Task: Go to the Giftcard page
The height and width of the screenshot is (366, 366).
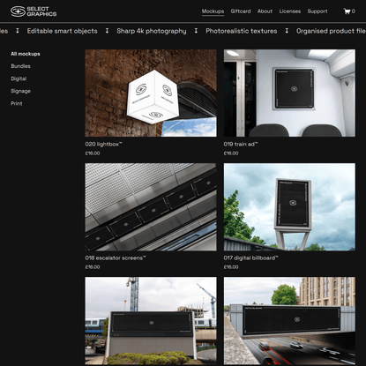Action: (241, 11)
